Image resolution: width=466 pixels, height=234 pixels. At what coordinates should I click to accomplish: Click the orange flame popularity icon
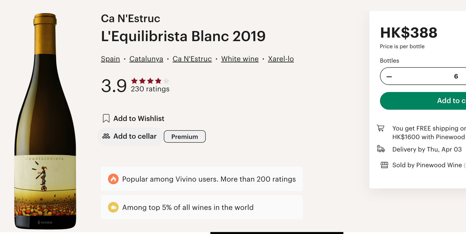pos(113,179)
